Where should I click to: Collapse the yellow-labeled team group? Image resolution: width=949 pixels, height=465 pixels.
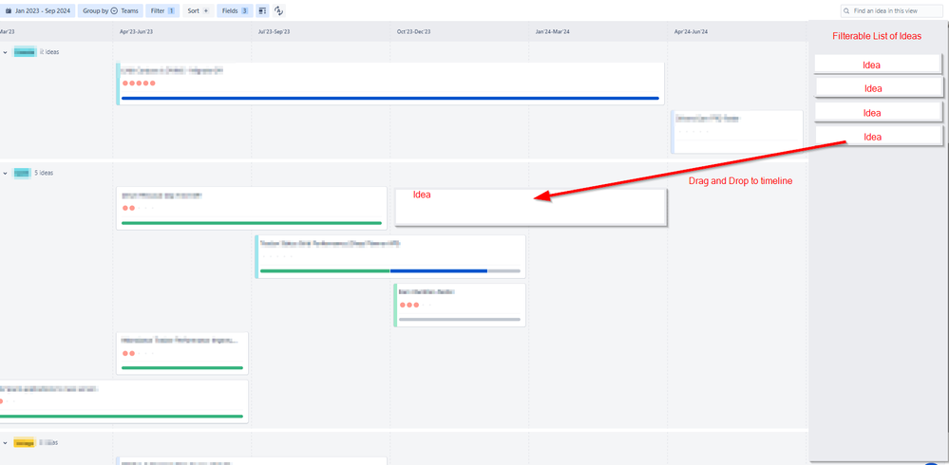tap(6, 442)
